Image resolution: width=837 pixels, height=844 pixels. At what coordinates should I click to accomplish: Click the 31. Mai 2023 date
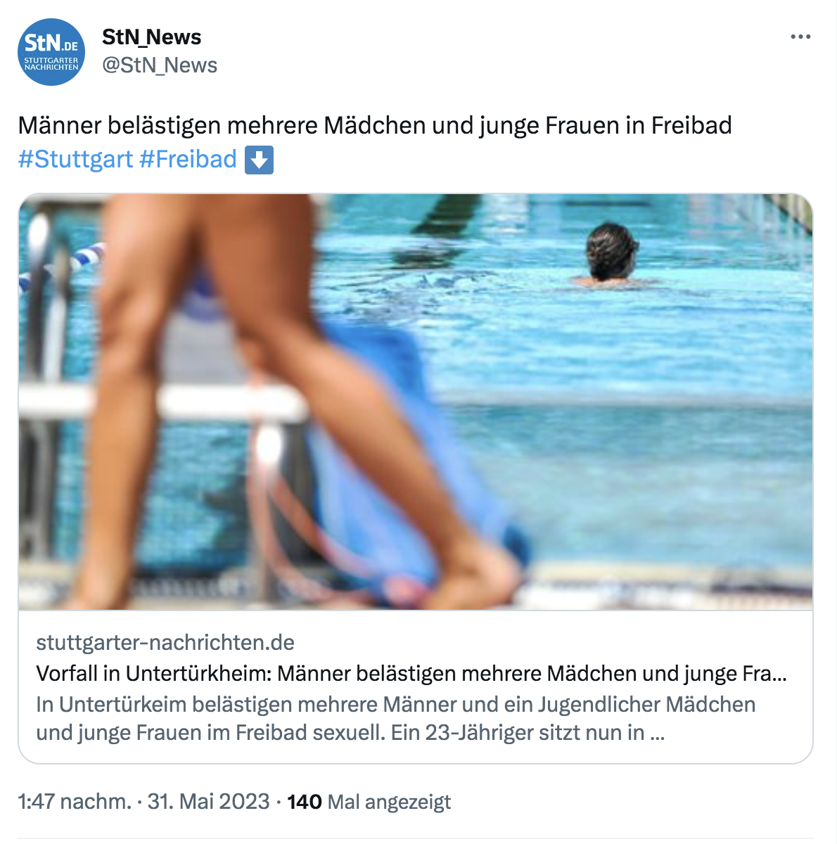[208, 802]
